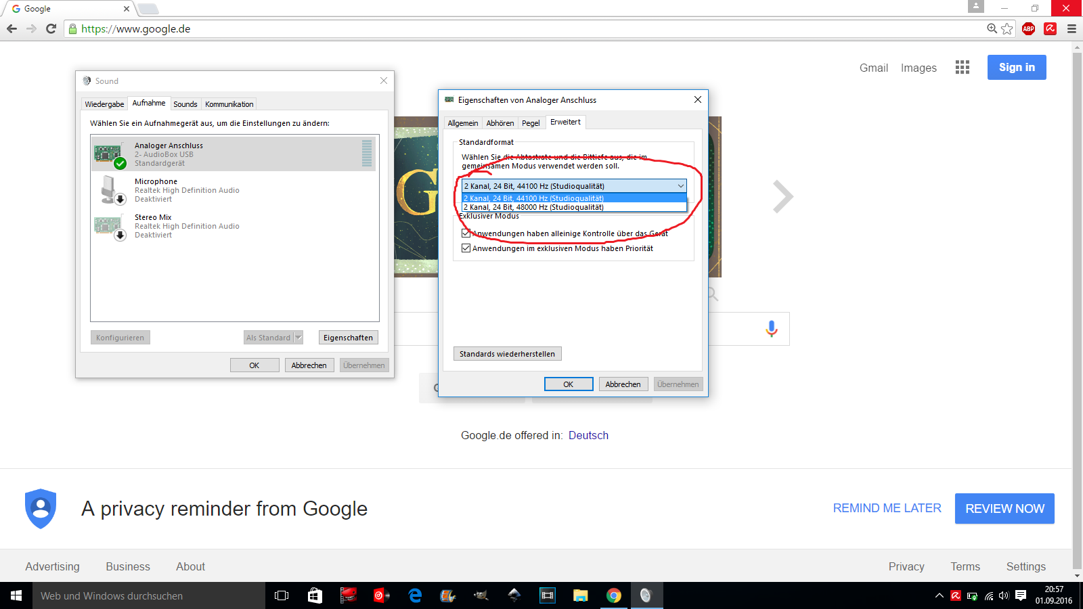
Task: Open the Aufnahme tab in Sound
Action: (149, 103)
